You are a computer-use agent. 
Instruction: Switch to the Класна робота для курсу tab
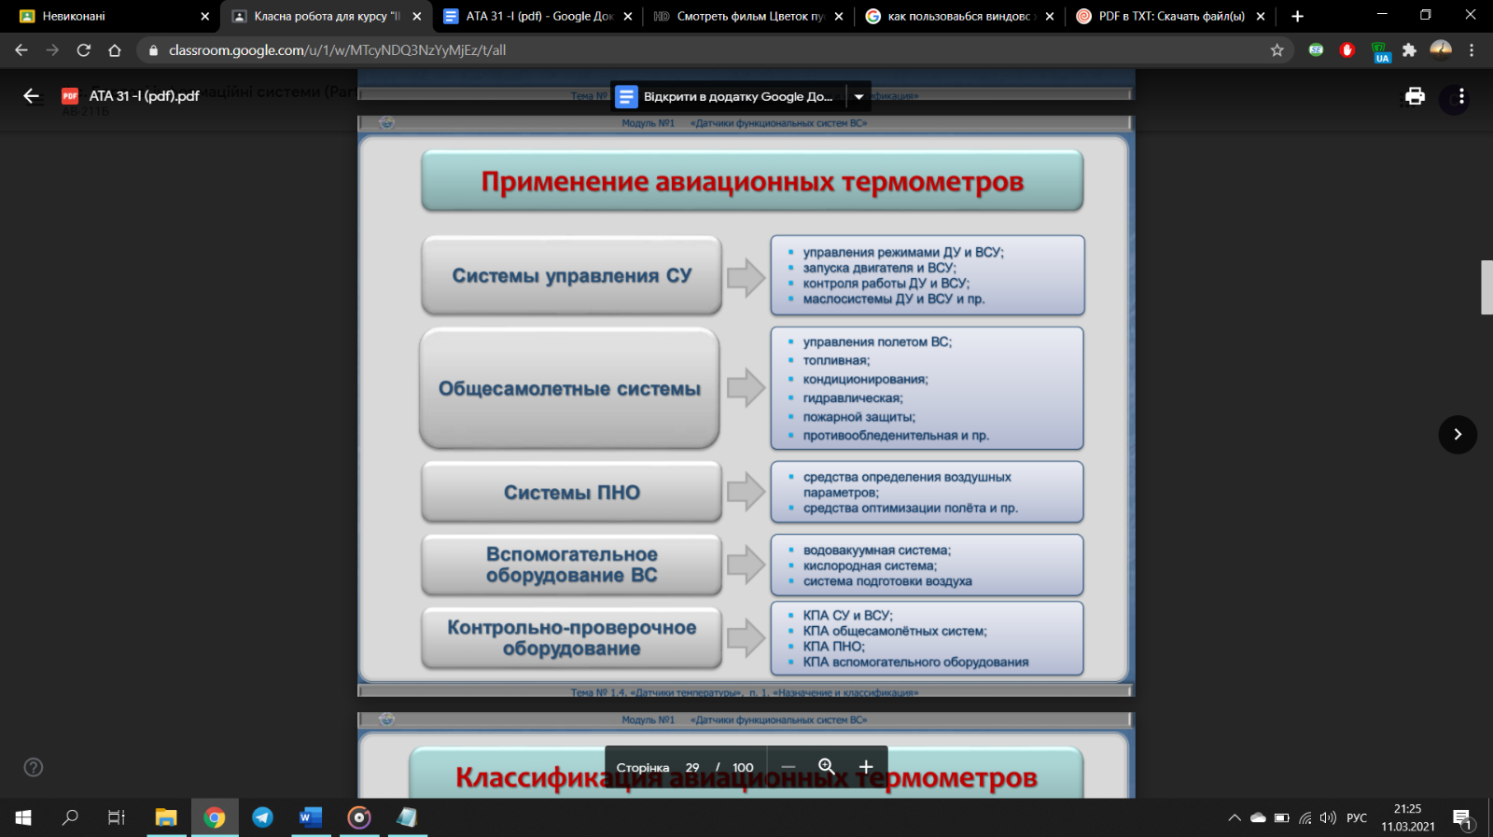[327, 16]
